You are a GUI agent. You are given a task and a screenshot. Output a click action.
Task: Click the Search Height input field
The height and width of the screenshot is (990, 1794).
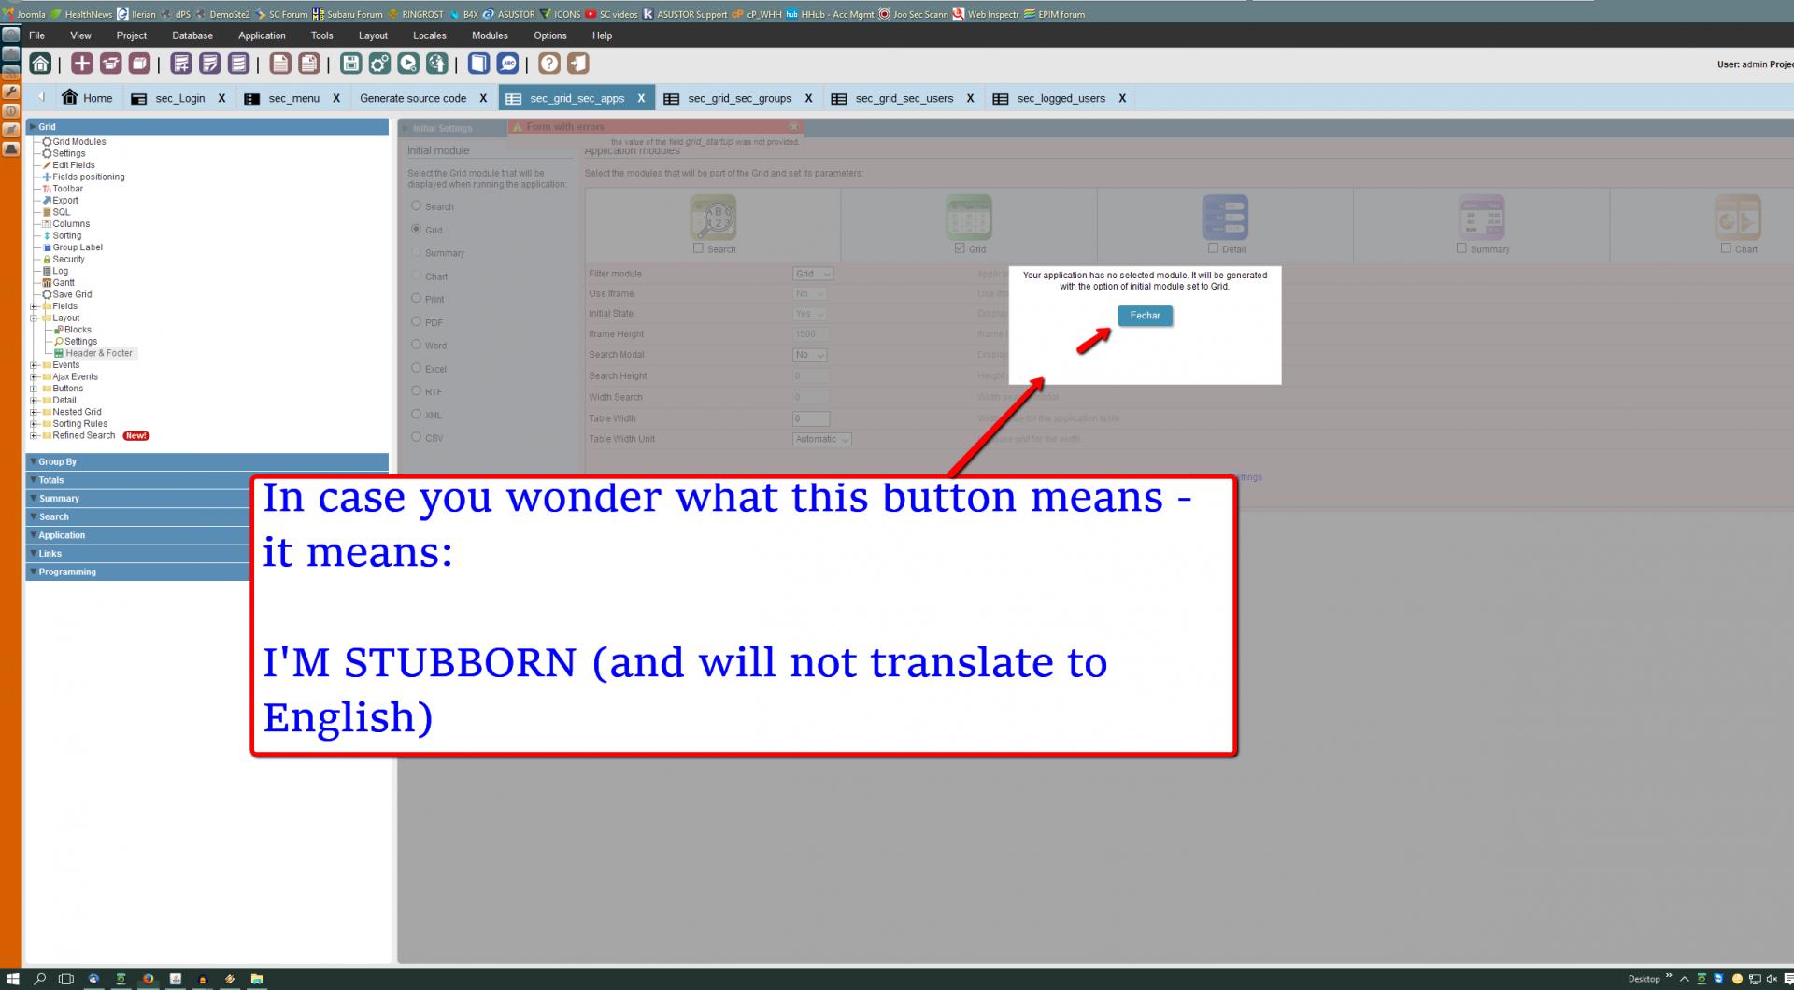[811, 375]
